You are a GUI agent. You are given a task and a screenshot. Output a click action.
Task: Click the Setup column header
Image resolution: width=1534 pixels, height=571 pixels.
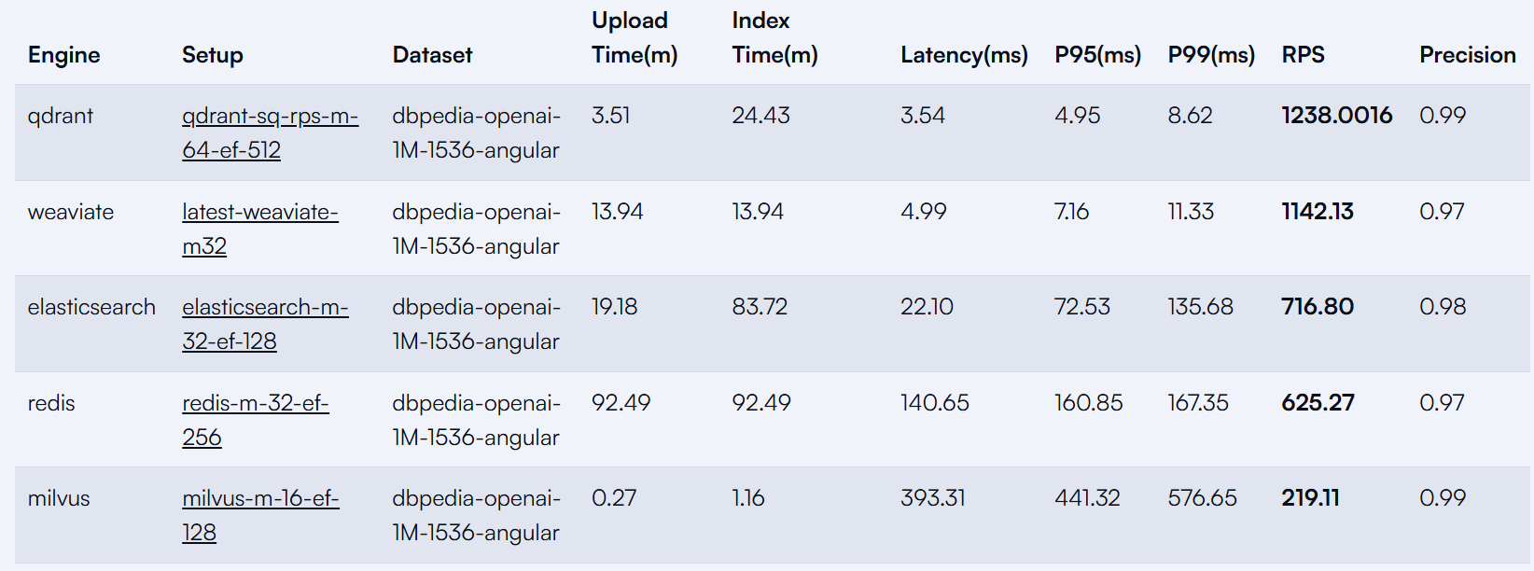pyautogui.click(x=213, y=55)
